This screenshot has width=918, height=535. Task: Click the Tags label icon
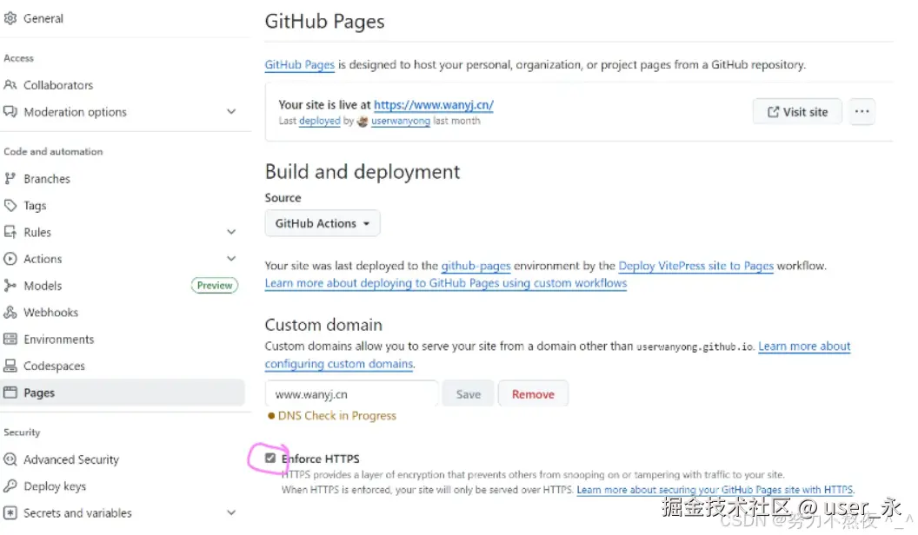click(x=10, y=206)
